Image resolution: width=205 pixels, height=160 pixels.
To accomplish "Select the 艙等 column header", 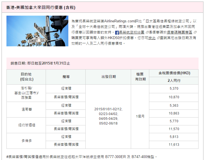I will tap(66, 77).
